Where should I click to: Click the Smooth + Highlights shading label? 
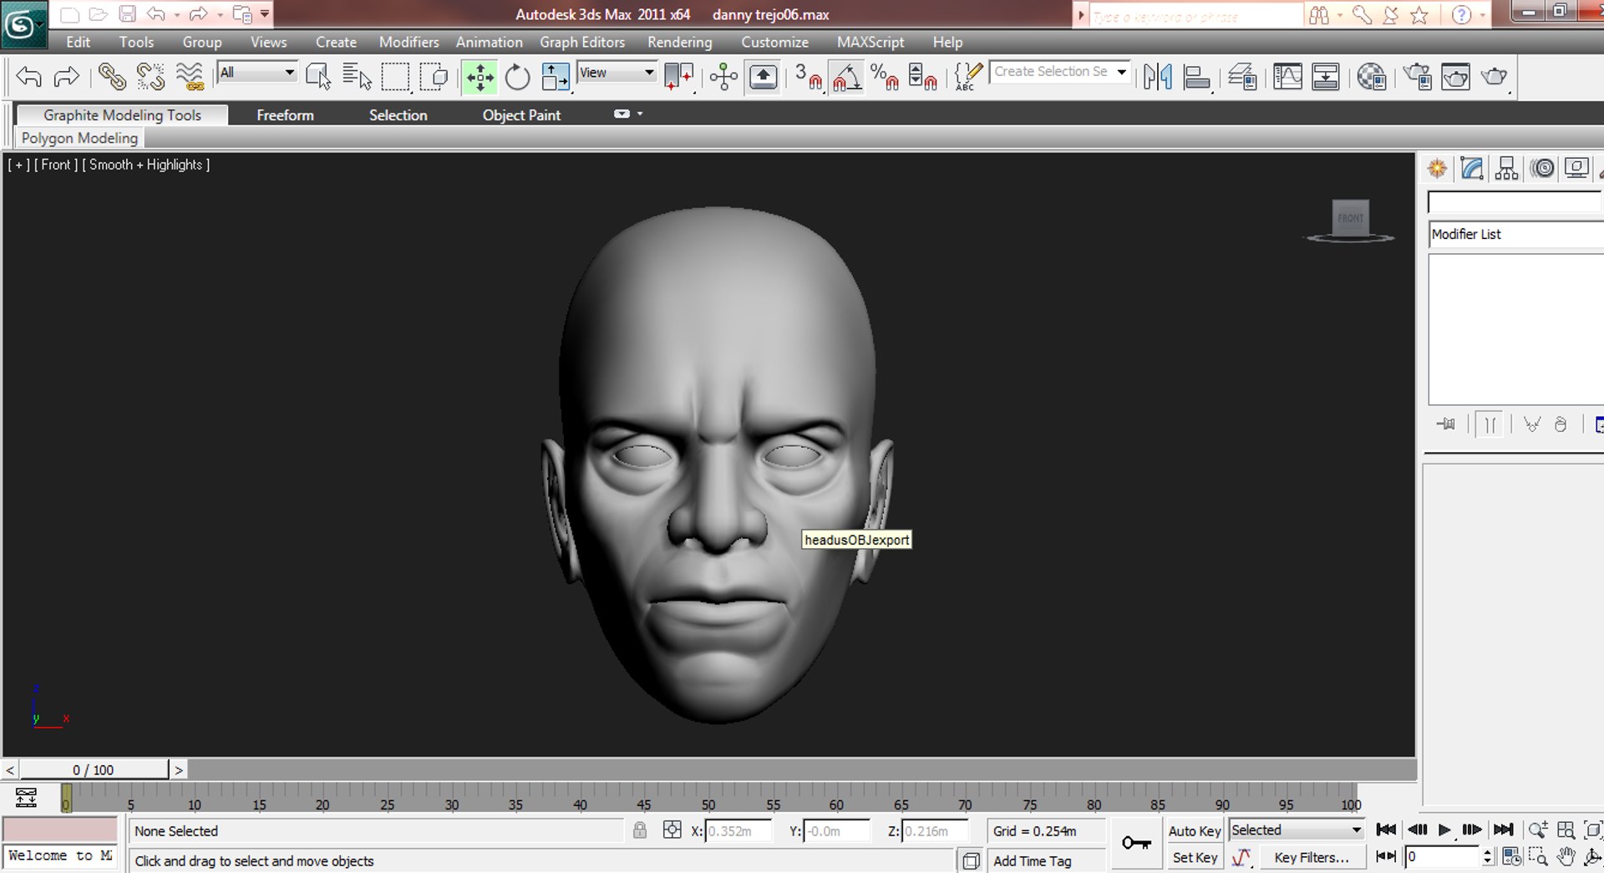pos(145,165)
